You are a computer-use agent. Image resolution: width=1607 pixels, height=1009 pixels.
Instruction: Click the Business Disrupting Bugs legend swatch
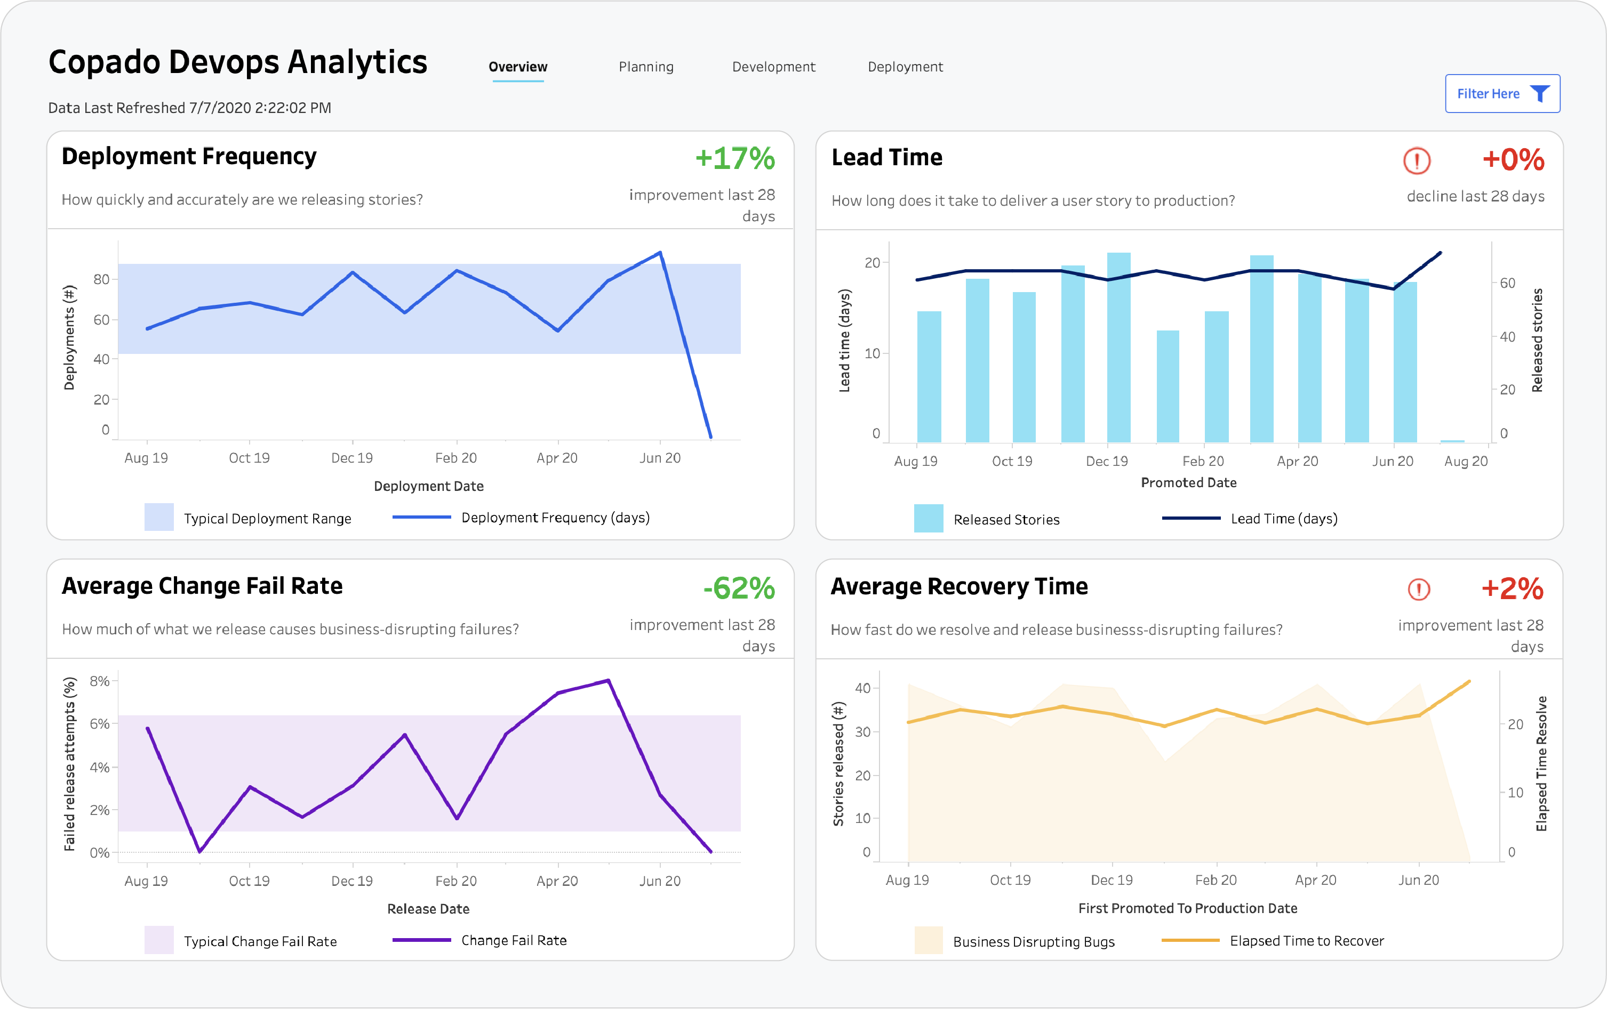tap(928, 940)
